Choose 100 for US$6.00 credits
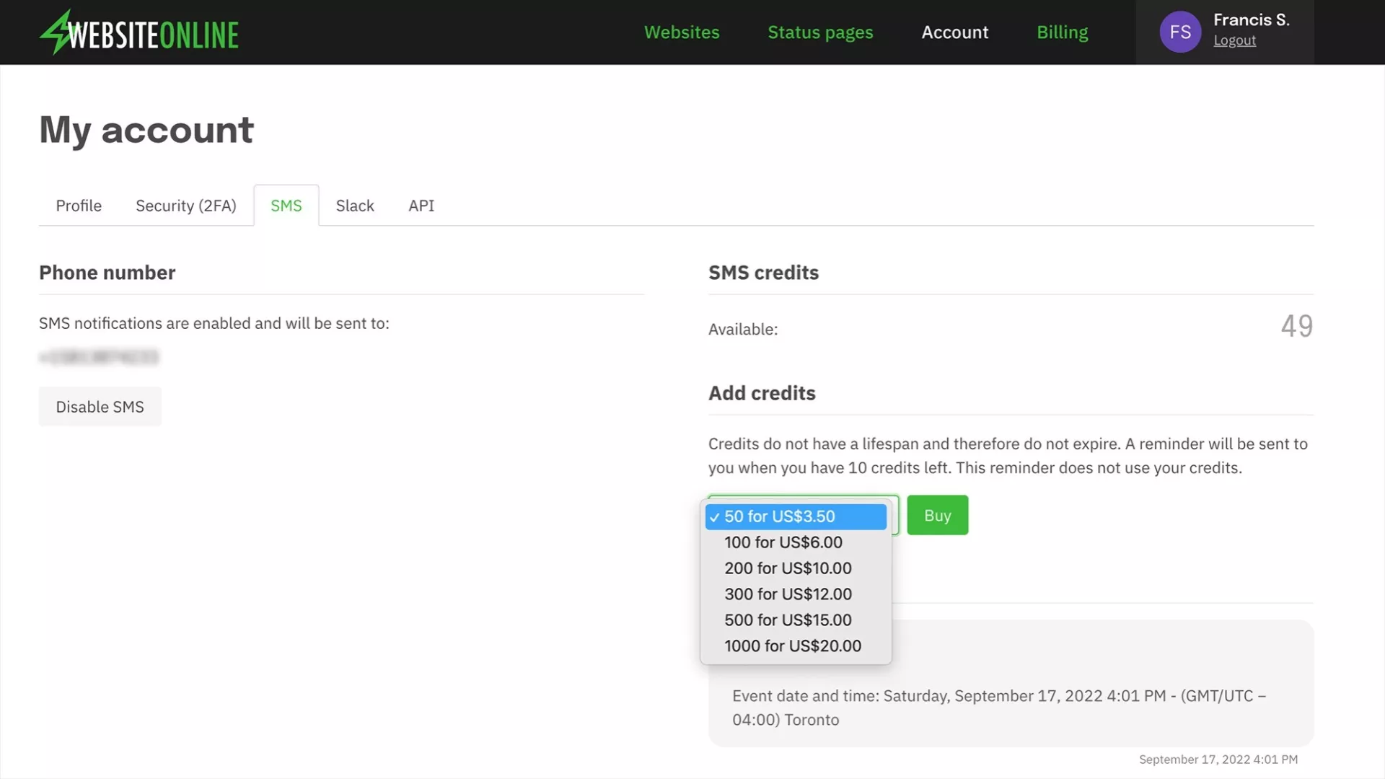The image size is (1385, 779). tap(783, 542)
